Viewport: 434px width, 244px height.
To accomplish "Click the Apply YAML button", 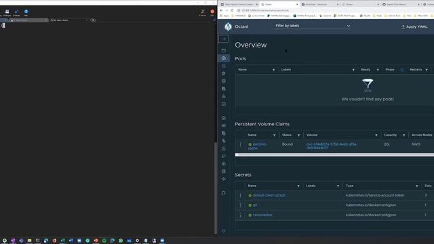I will point(414,26).
